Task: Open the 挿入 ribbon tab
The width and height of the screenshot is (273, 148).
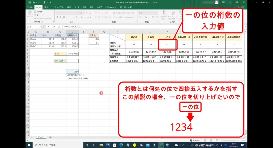Action: click(x=46, y=7)
